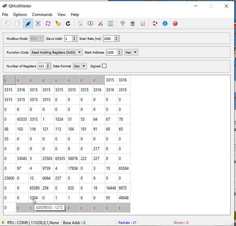Open the Hex address format dropdown

click(131, 52)
